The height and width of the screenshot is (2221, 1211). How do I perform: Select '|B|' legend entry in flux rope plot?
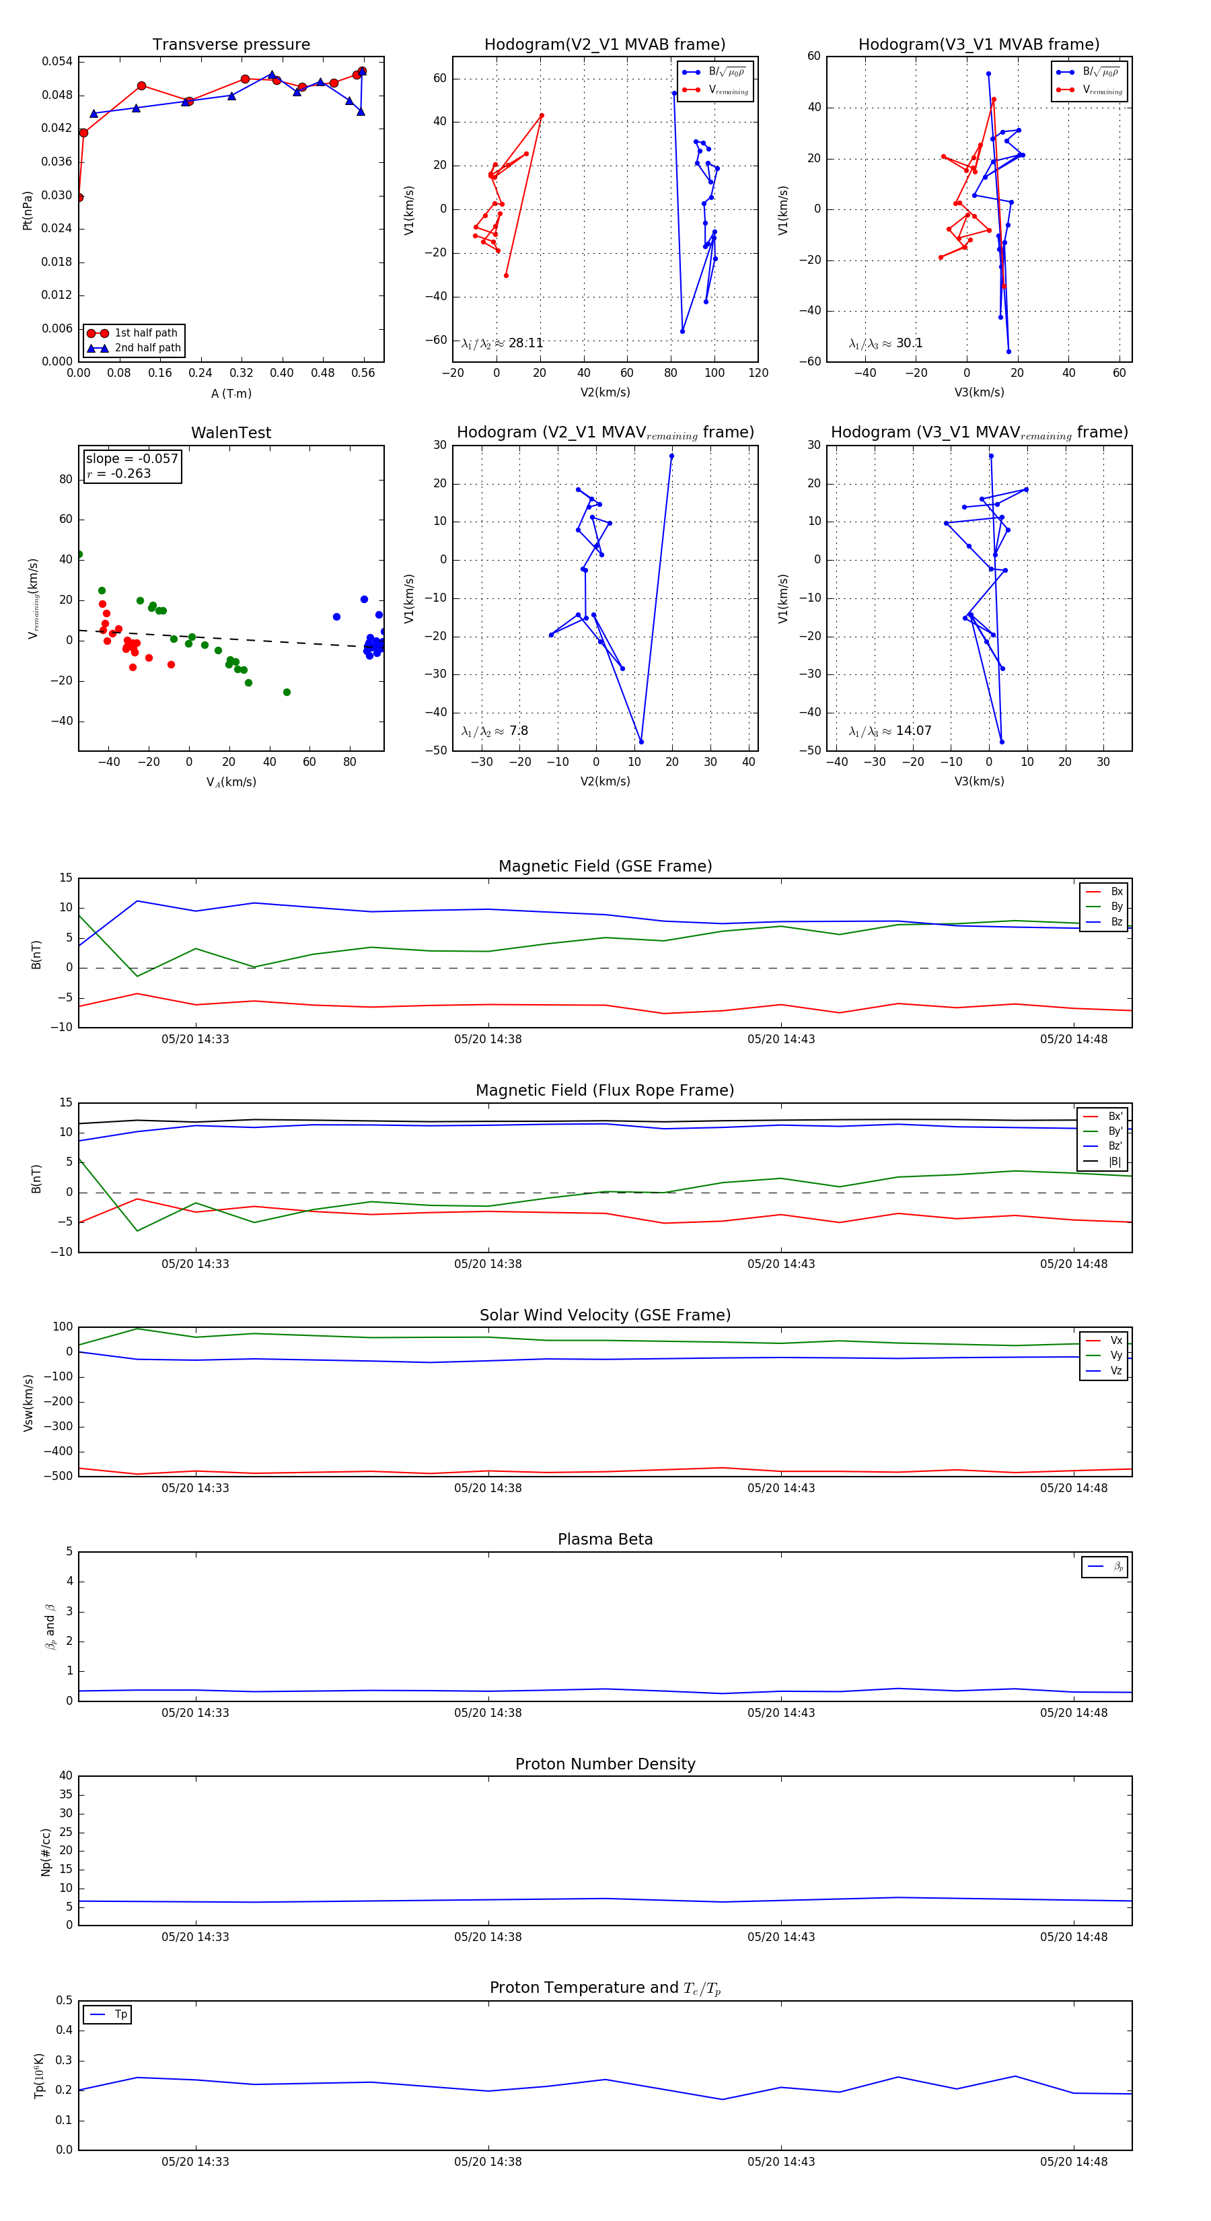pyautogui.click(x=1103, y=1162)
